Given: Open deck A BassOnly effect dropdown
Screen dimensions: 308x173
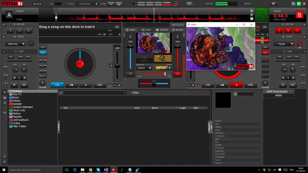Looking at the screenshot, I should click(23, 44).
